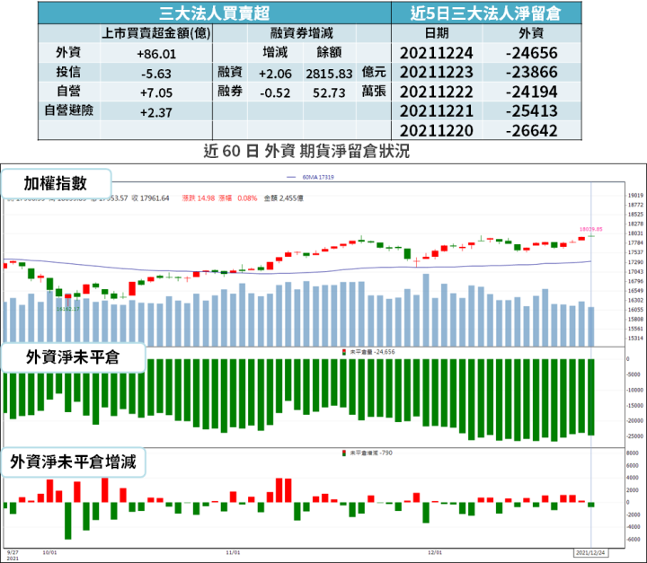This screenshot has width=647, height=563.
Task: Click the 未平倉增減 -790 legend
Action: [x=368, y=453]
